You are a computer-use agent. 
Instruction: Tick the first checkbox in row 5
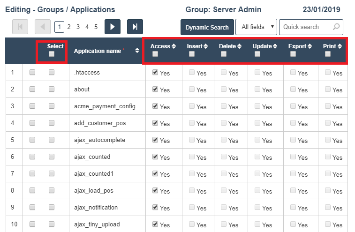[32, 140]
